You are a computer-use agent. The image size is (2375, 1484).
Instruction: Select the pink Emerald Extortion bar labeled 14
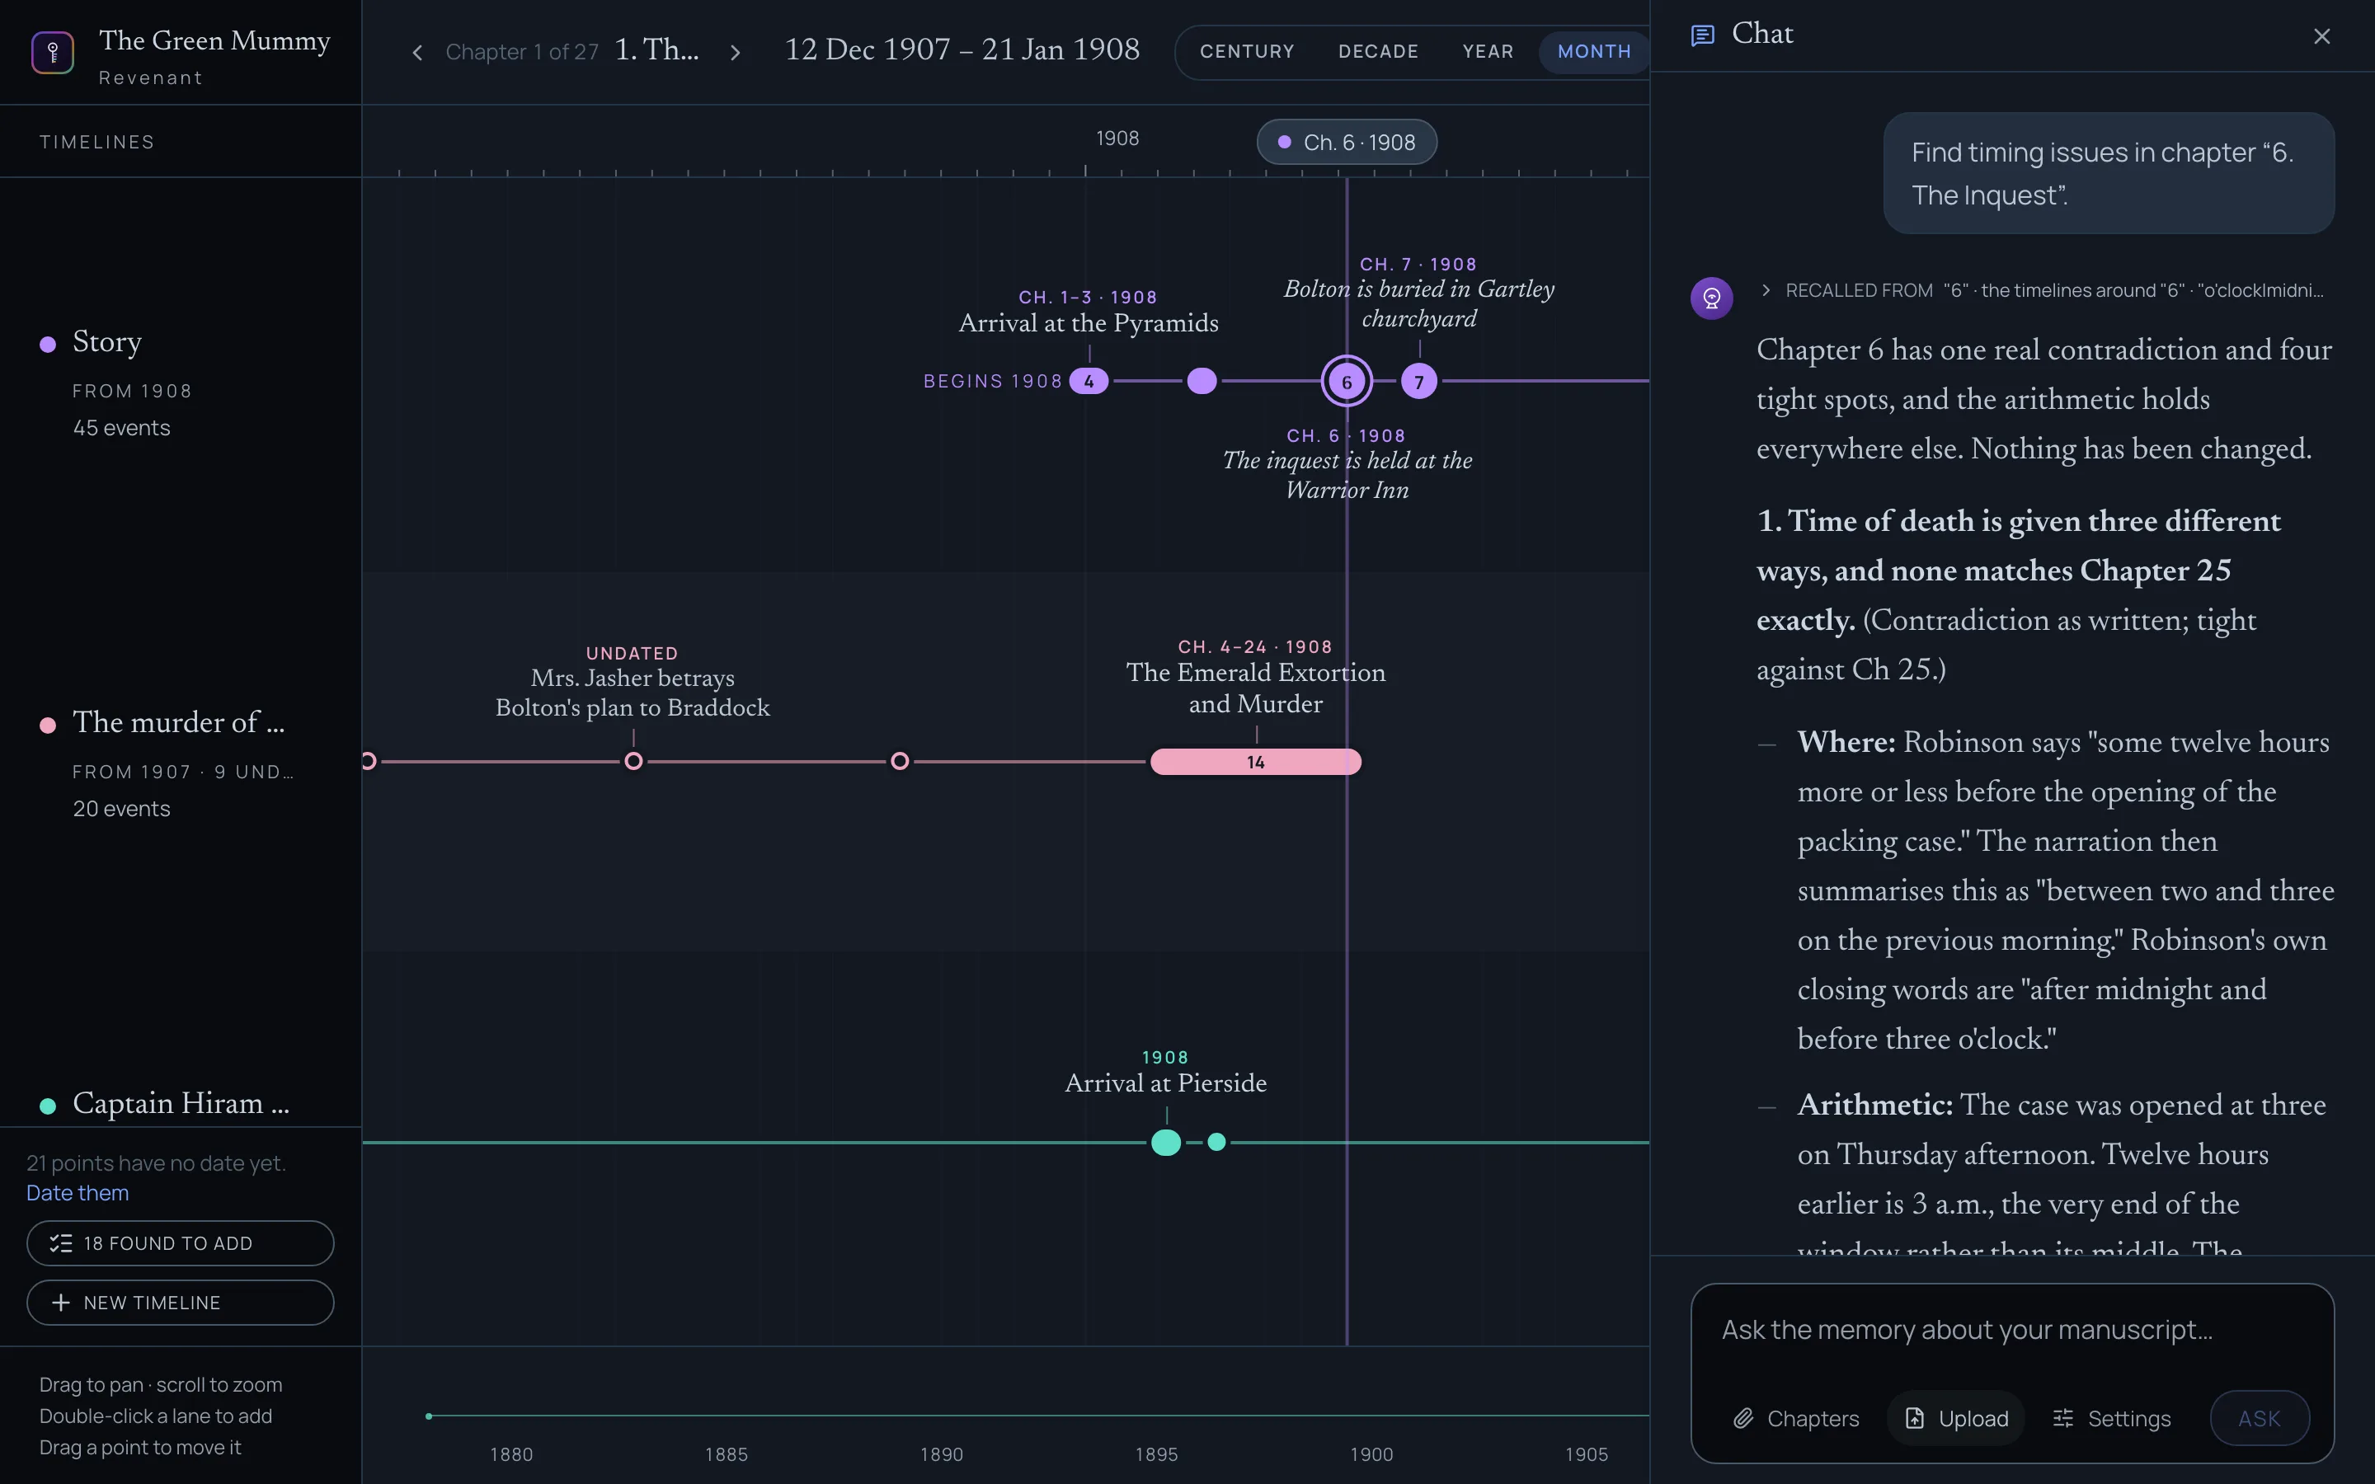pos(1255,762)
